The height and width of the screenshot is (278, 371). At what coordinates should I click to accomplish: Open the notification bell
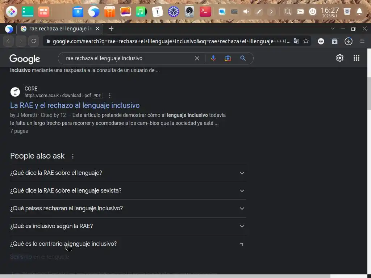359,12
